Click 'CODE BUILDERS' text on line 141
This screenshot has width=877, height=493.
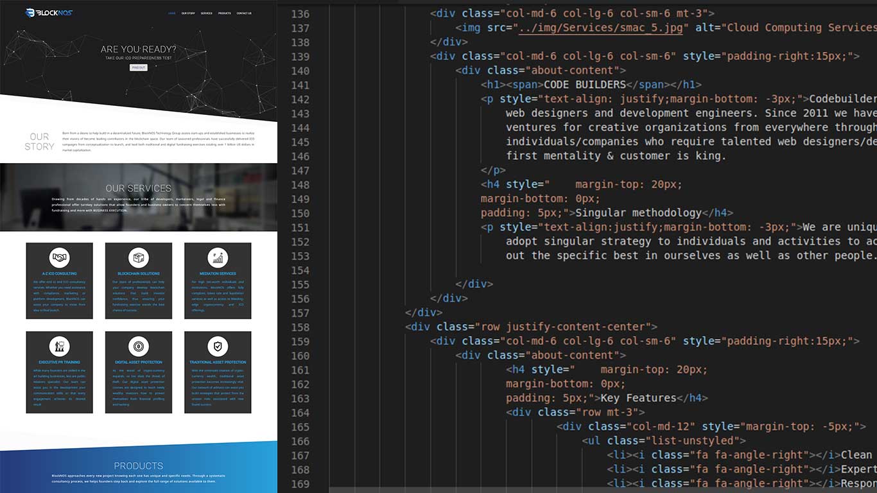(x=584, y=85)
